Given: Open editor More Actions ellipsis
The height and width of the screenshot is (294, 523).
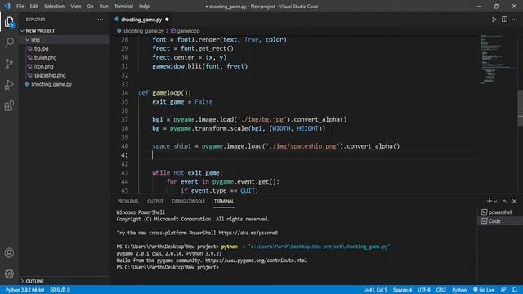Looking at the screenshot, I should pyautogui.click(x=514, y=20).
